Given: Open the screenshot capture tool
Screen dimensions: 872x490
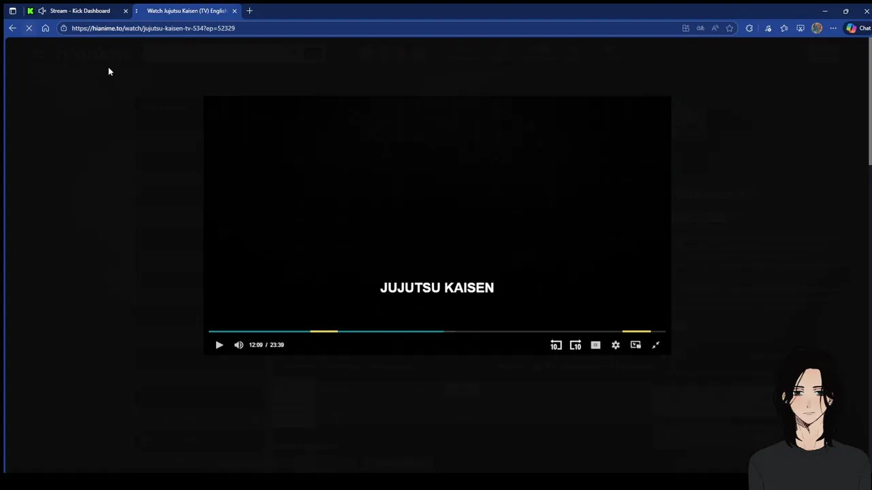Looking at the screenshot, I should click(800, 28).
